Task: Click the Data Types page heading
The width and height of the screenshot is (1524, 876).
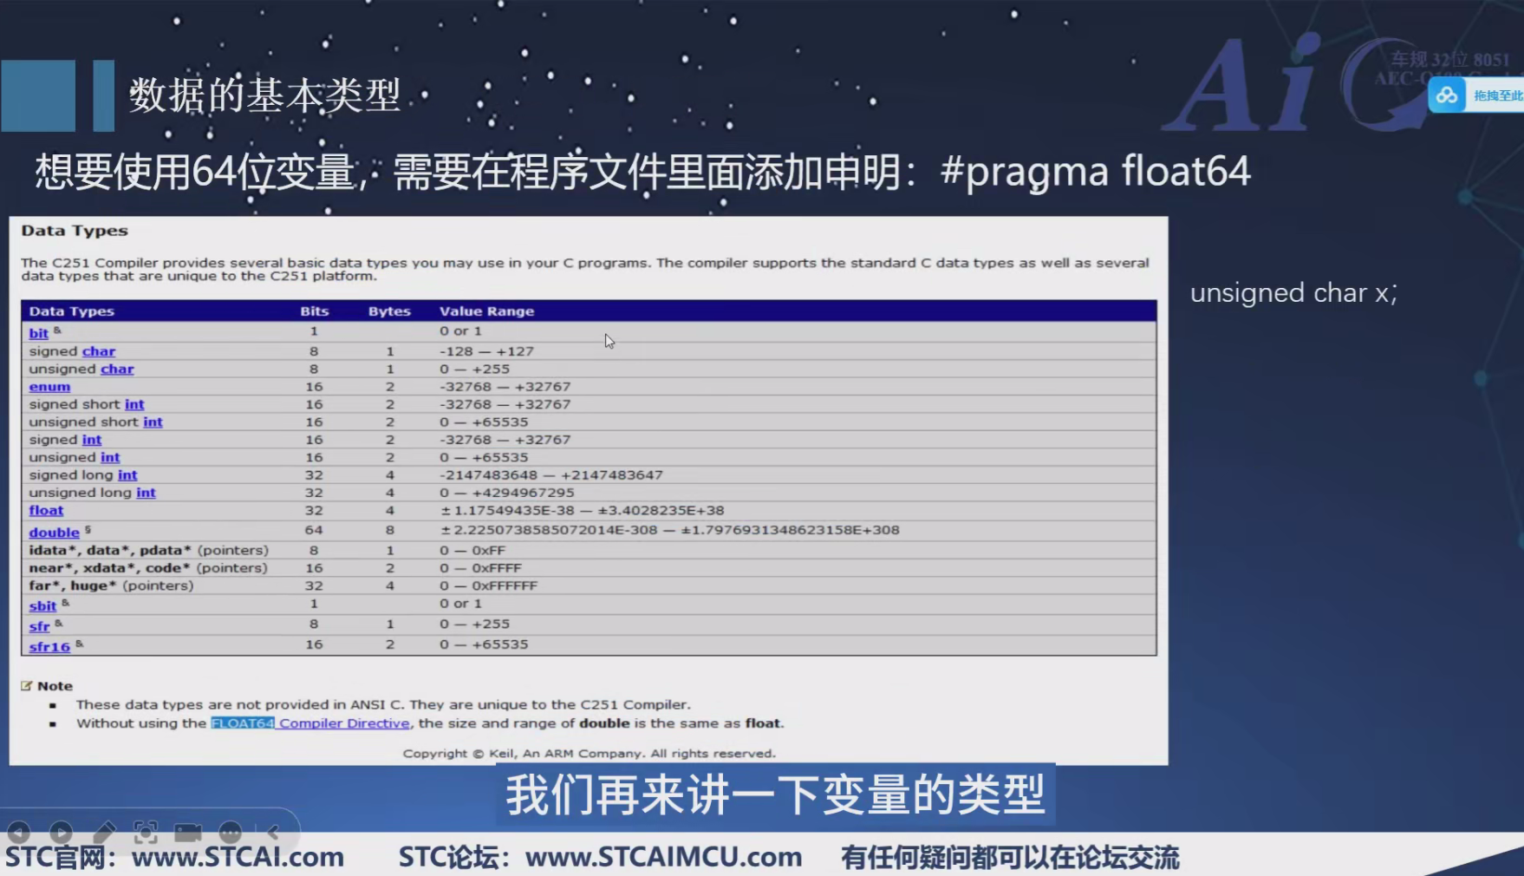Action: [75, 231]
